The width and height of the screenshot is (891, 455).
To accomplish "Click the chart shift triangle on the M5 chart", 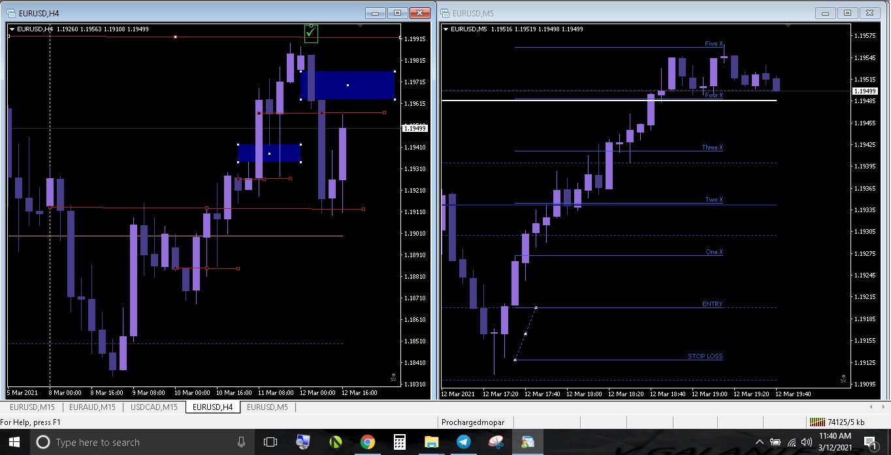I will [789, 26].
